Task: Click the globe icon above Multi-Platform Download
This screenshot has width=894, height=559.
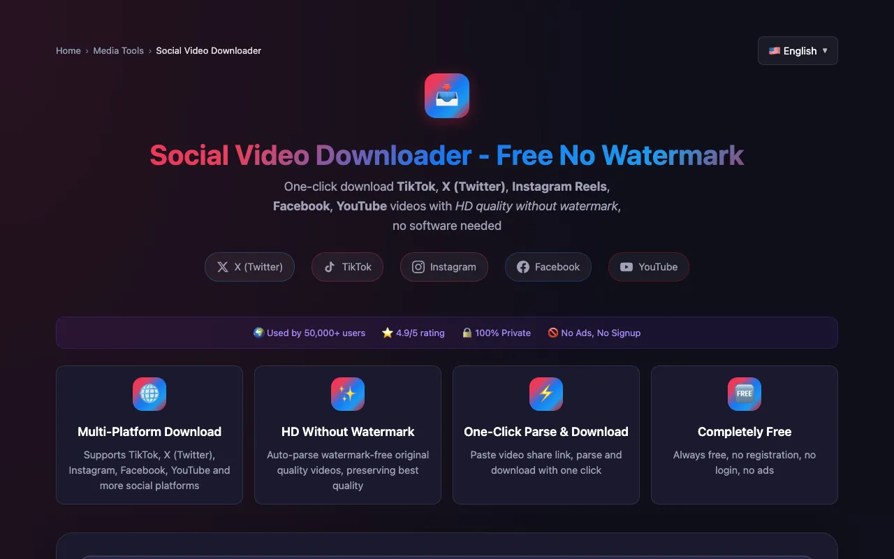Action: (x=149, y=394)
